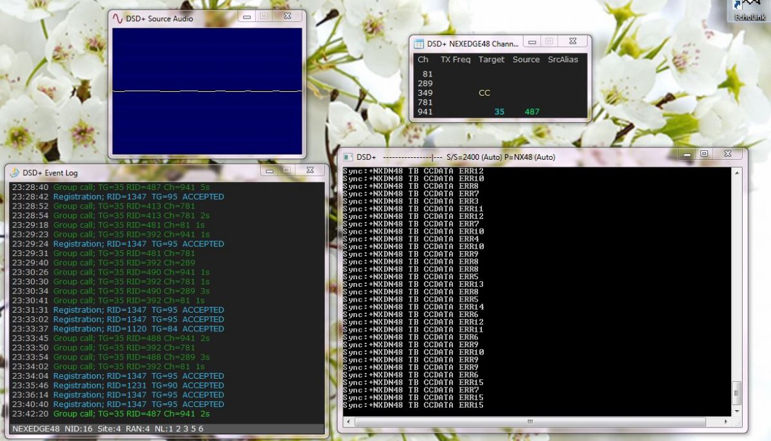Close the NEXEDGE48 Channel window
Screen dimensions: 771x441
coord(572,41)
